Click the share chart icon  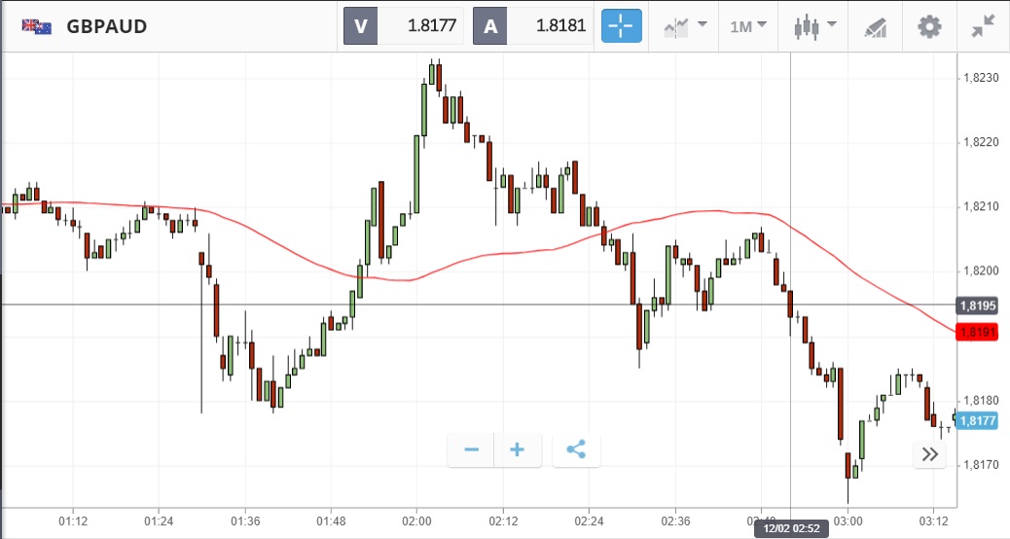[x=576, y=449]
